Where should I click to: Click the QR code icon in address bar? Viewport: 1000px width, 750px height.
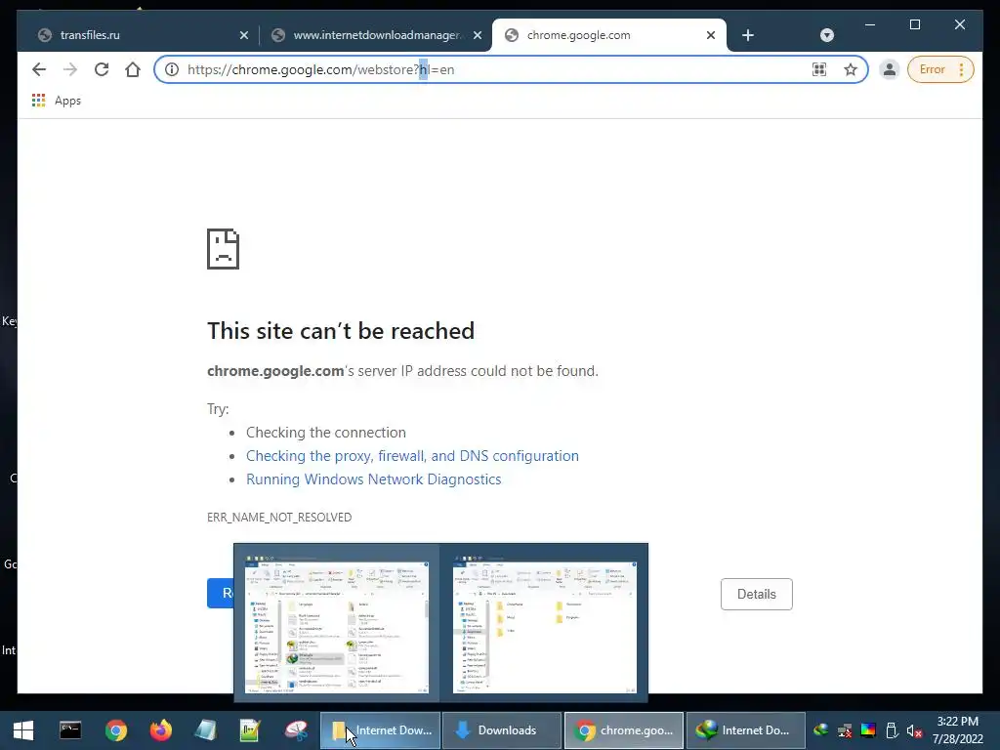(819, 69)
